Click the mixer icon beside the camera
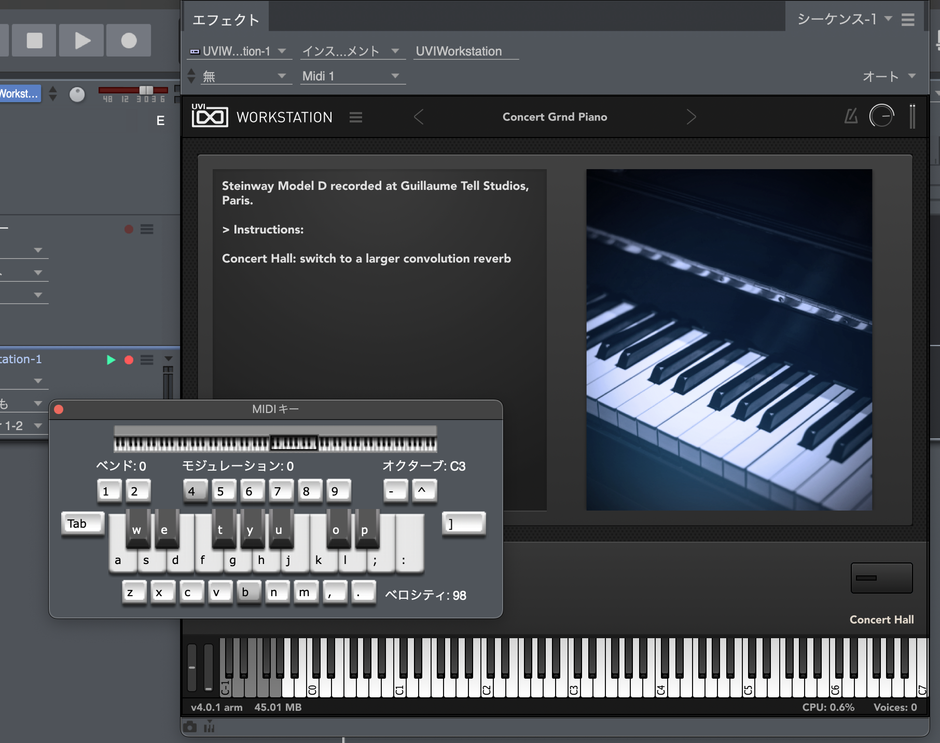This screenshot has width=940, height=743. tap(209, 727)
